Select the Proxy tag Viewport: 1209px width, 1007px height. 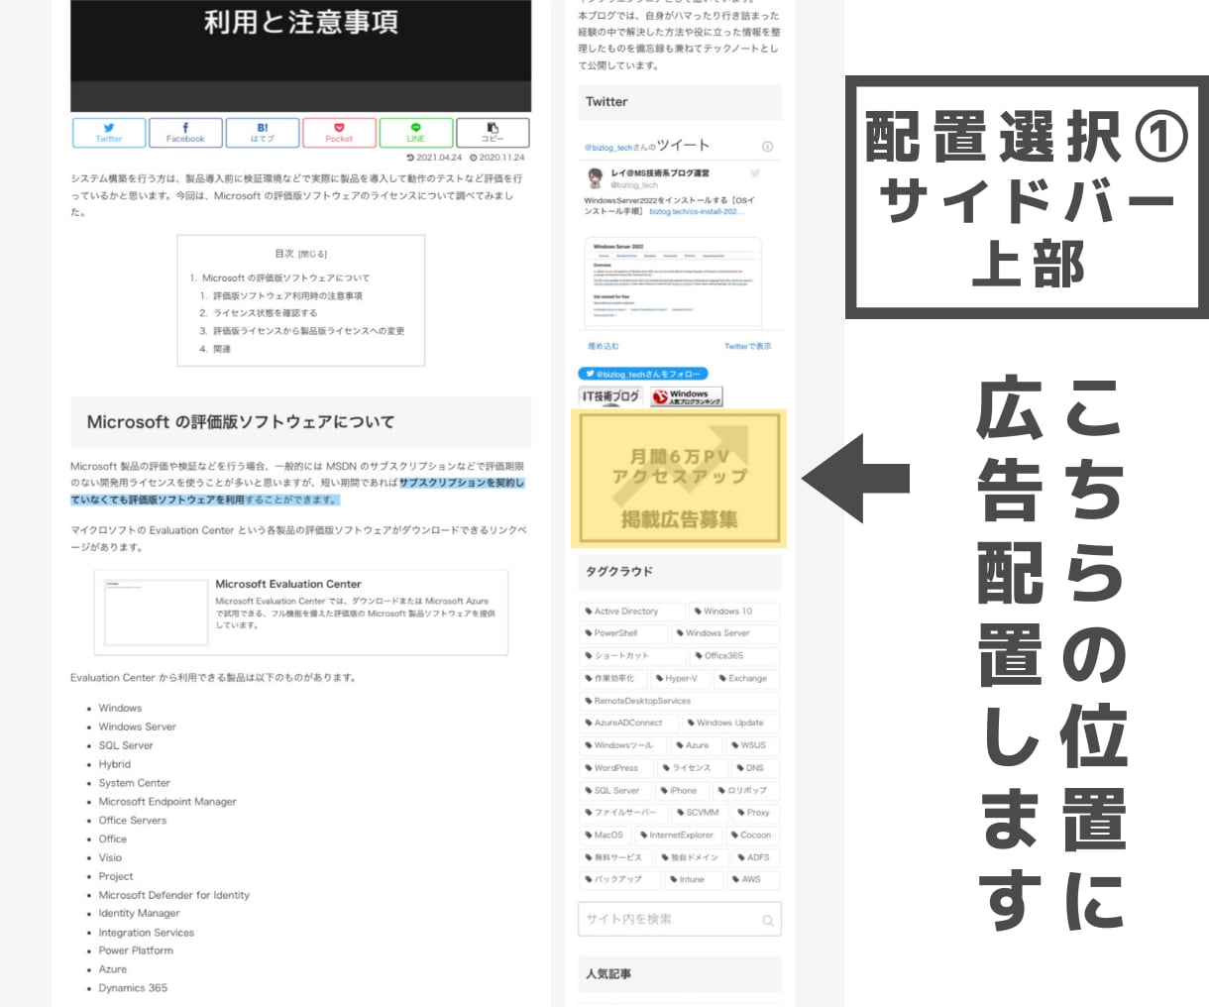click(758, 813)
